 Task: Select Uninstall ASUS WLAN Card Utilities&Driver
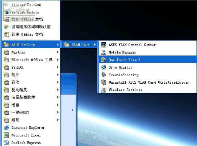point(148,82)
